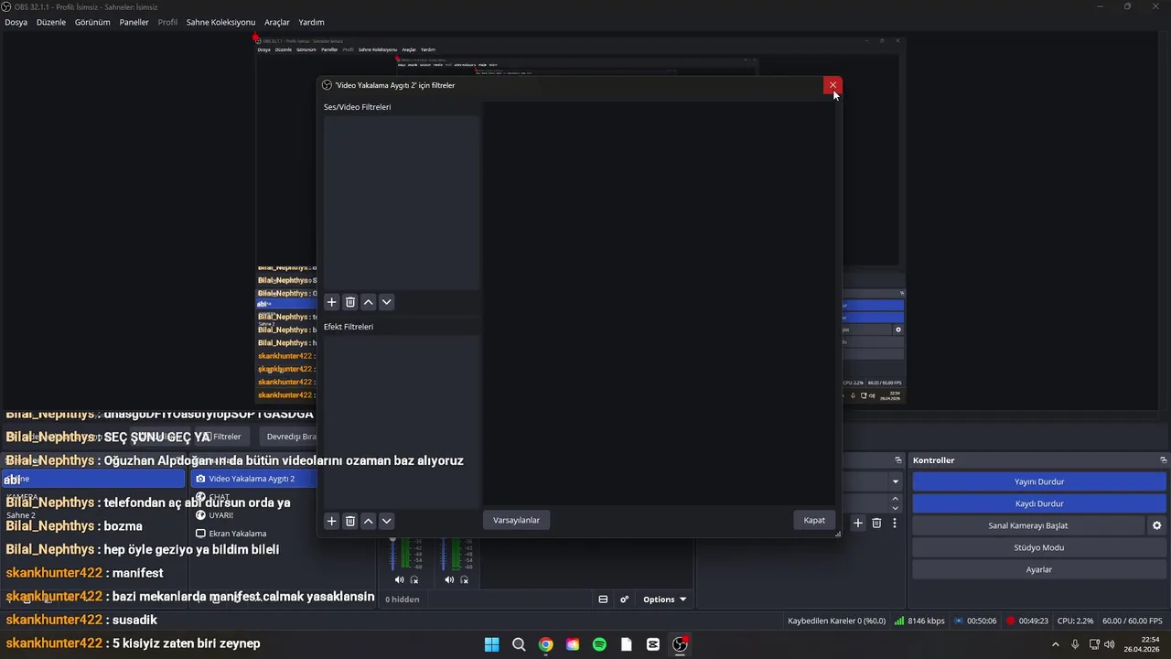The height and width of the screenshot is (659, 1171).
Task: Toggle Stüdyo Modu
Action: [x=1039, y=547]
